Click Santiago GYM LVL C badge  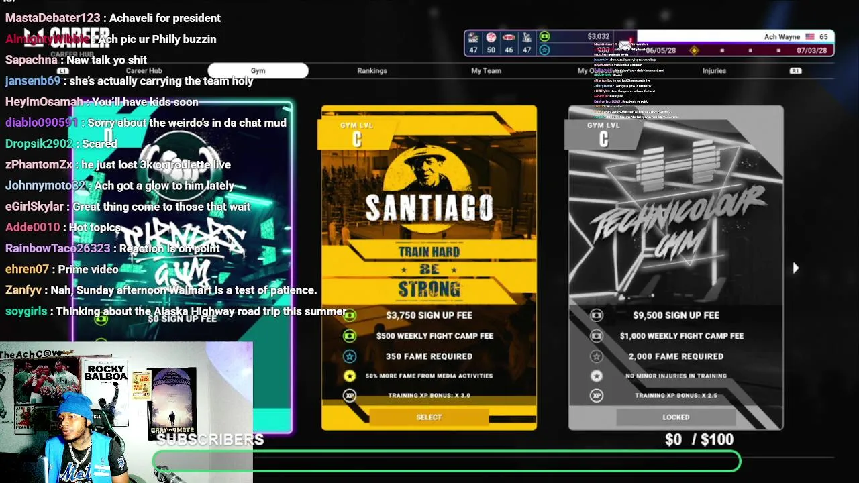pos(356,134)
